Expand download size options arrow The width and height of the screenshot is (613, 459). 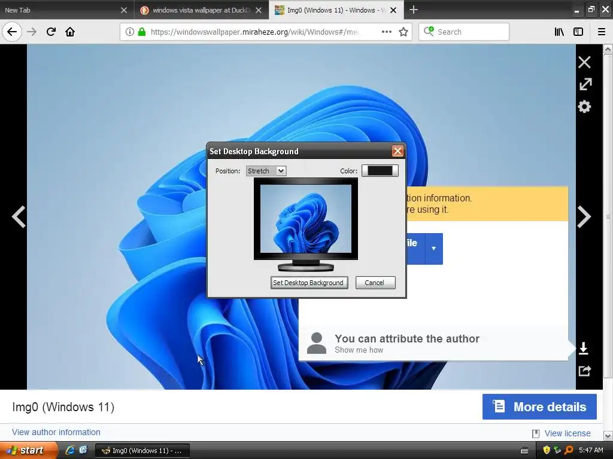433,249
